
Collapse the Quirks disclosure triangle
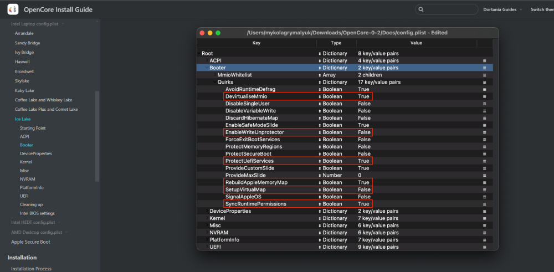[215, 82]
